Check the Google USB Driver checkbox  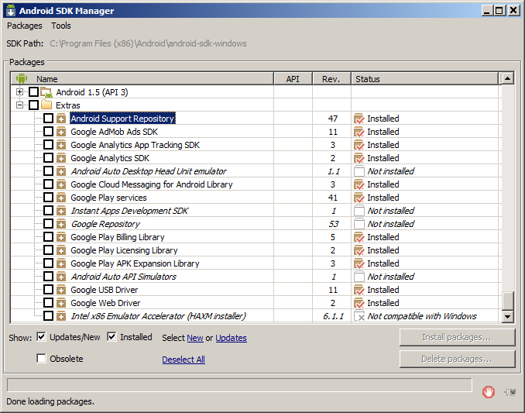click(x=48, y=289)
